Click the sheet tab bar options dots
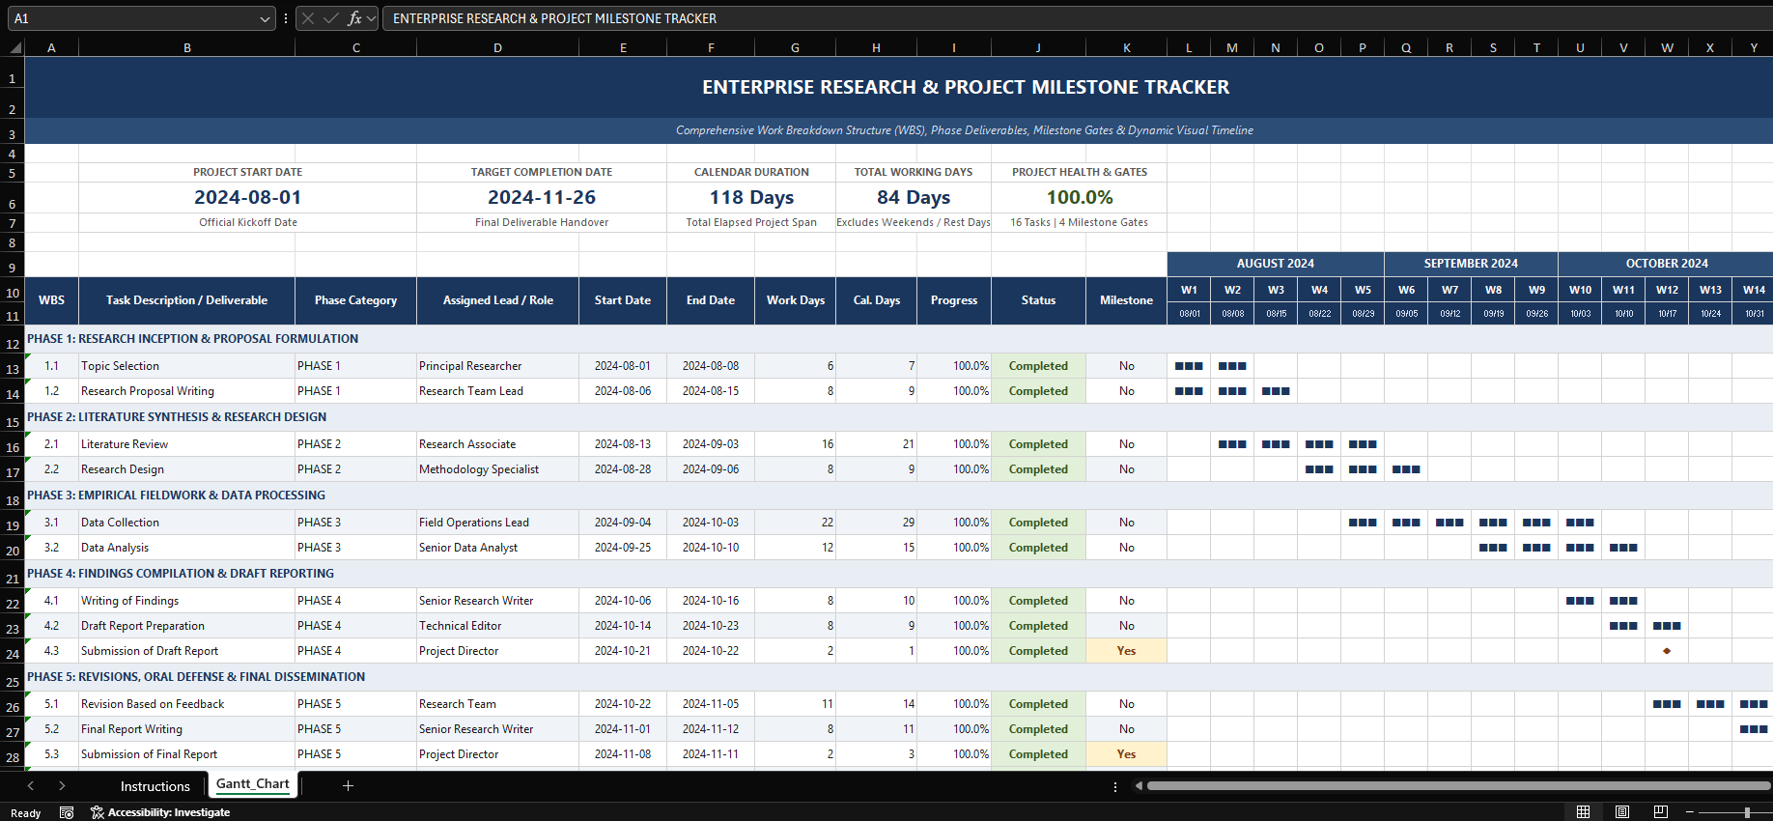 tap(1115, 786)
